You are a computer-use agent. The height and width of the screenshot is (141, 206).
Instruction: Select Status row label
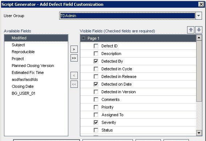click(x=107, y=130)
